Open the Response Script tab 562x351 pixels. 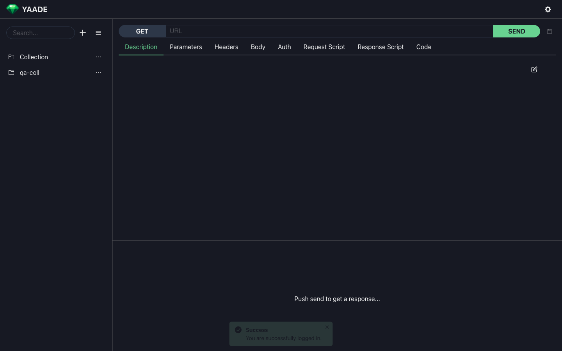coord(381,47)
